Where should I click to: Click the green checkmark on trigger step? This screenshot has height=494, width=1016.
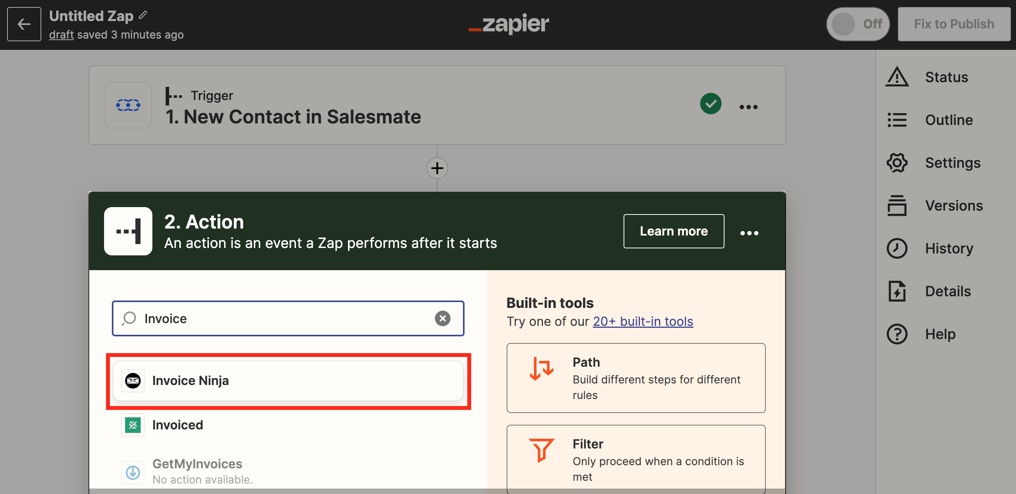tap(711, 104)
